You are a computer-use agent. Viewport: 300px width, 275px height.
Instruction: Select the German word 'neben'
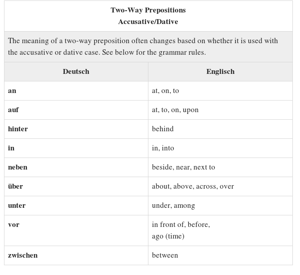17,167
